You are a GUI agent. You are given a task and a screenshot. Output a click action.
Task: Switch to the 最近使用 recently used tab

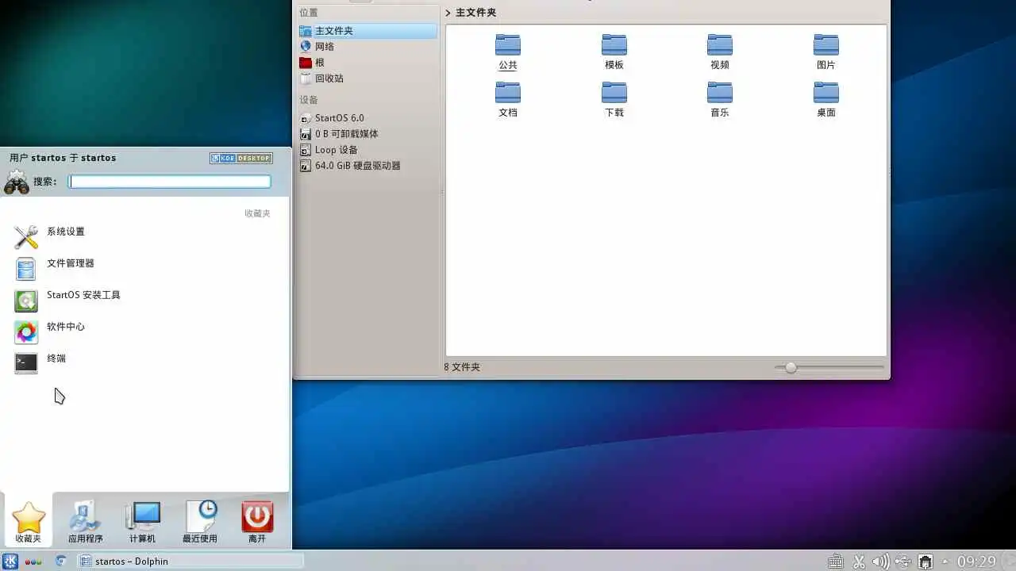click(x=200, y=522)
